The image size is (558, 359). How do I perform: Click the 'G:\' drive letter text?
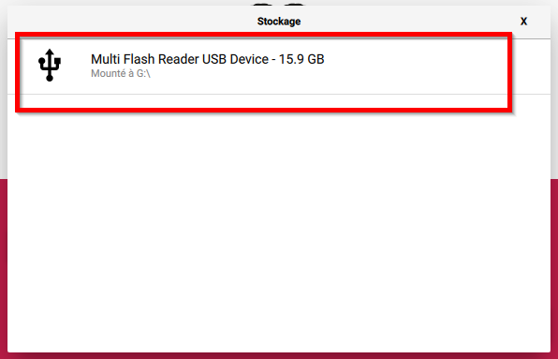tap(143, 73)
